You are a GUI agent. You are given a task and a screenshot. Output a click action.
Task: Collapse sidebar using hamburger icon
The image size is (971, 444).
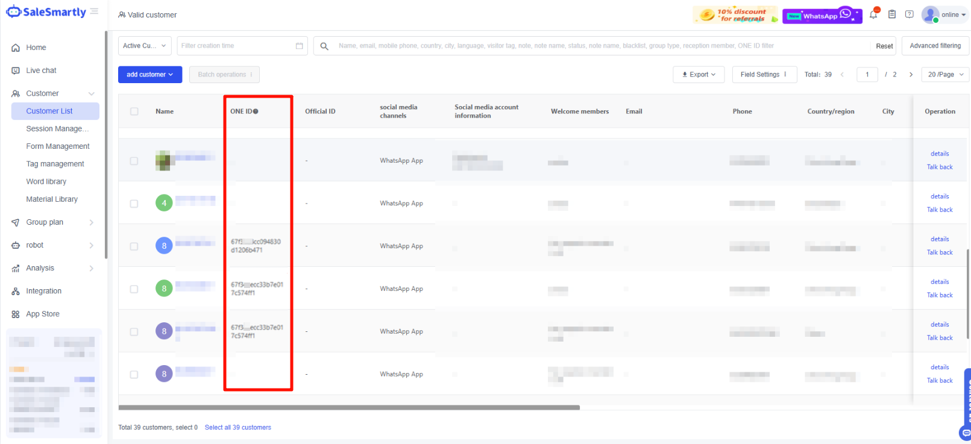[x=94, y=11]
